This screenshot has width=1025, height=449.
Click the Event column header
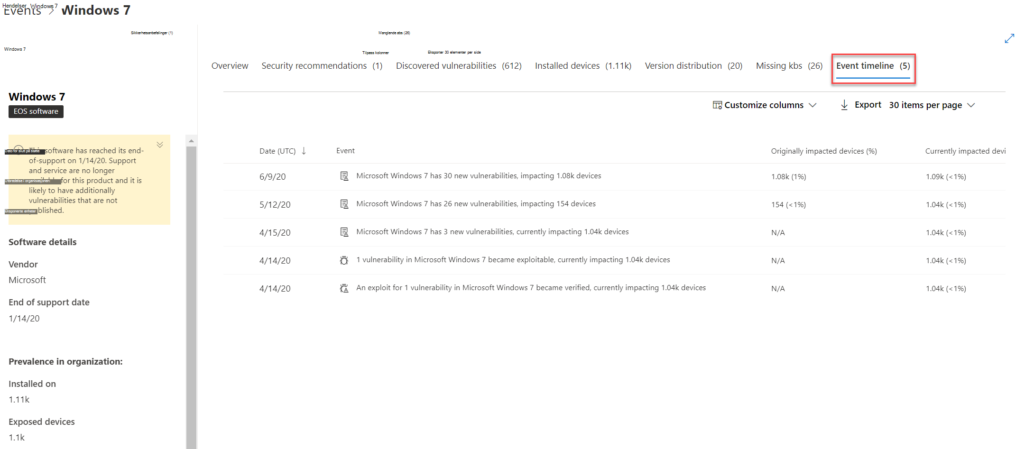(x=345, y=151)
